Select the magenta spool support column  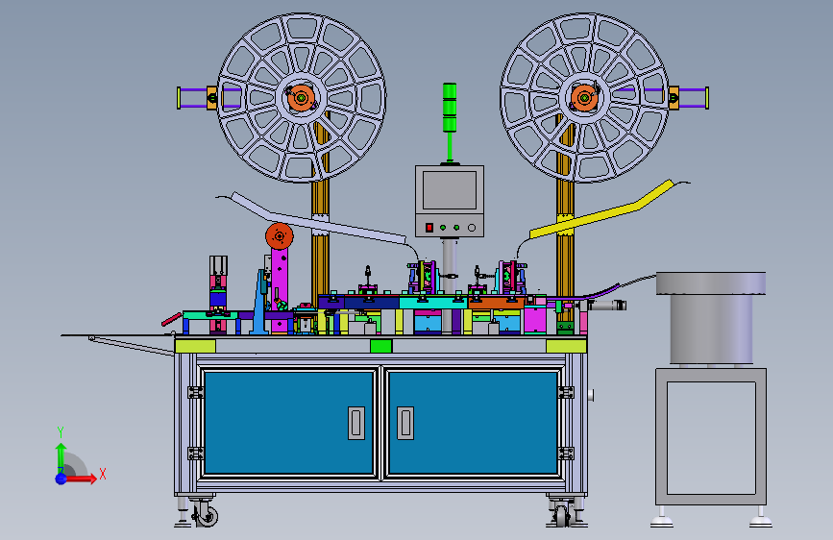tap(280, 289)
